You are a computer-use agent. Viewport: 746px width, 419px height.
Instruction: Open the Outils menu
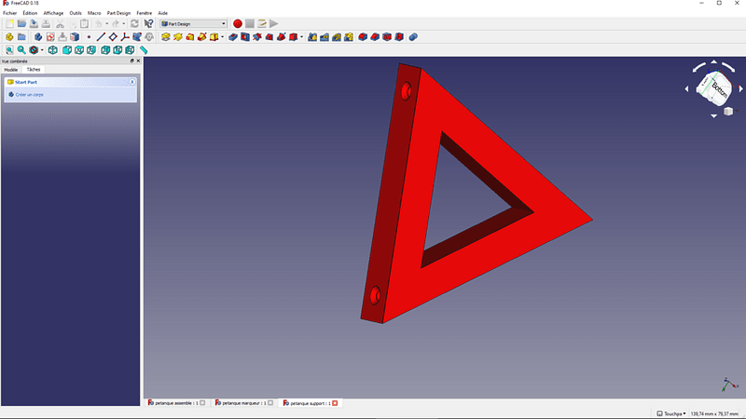coord(76,13)
